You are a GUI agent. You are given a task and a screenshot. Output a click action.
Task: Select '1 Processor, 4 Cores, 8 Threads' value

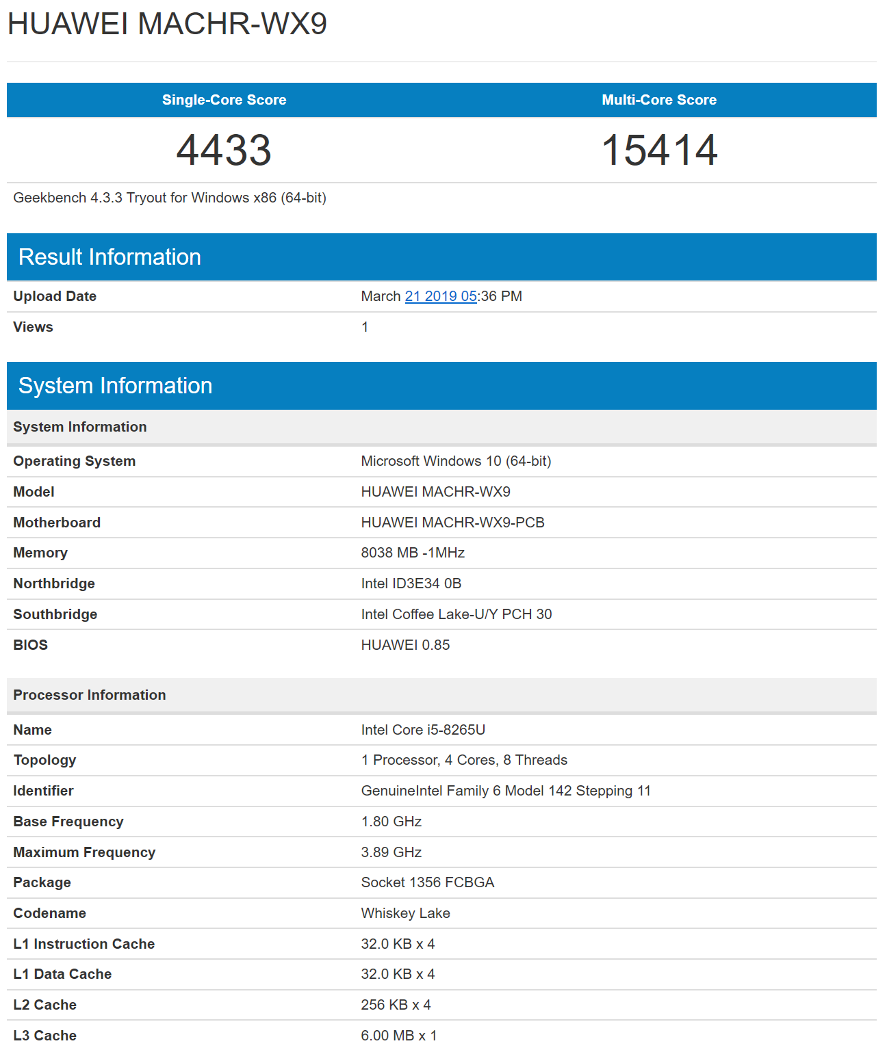[x=464, y=760]
